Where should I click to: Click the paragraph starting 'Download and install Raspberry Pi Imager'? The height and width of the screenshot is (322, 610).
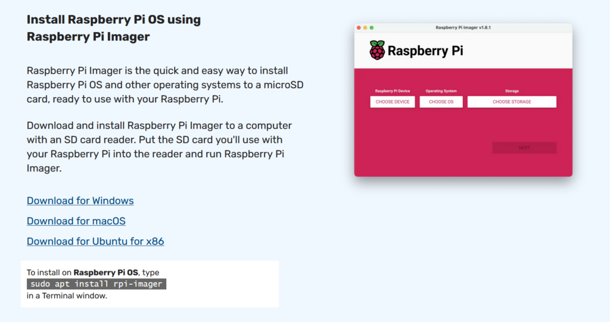pyautogui.click(x=159, y=147)
